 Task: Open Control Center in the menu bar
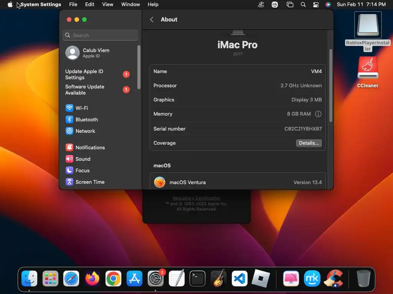(316, 5)
